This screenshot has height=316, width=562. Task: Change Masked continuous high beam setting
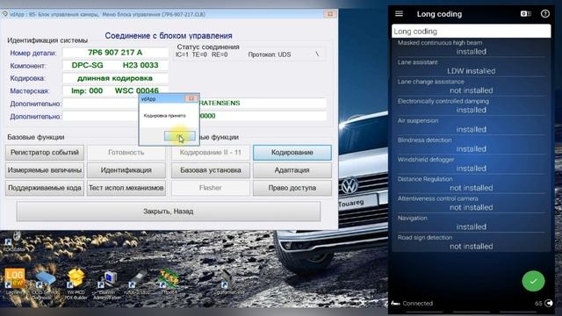tap(471, 47)
